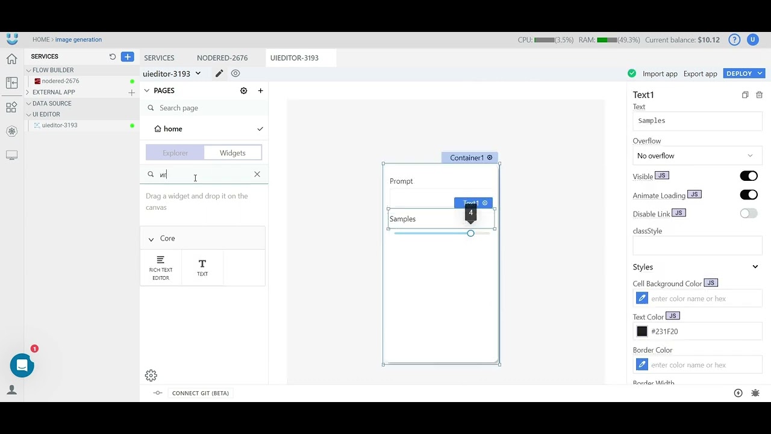Open the services panel icon in sidebar
Image resolution: width=771 pixels, height=434 pixels.
pyautogui.click(x=11, y=83)
